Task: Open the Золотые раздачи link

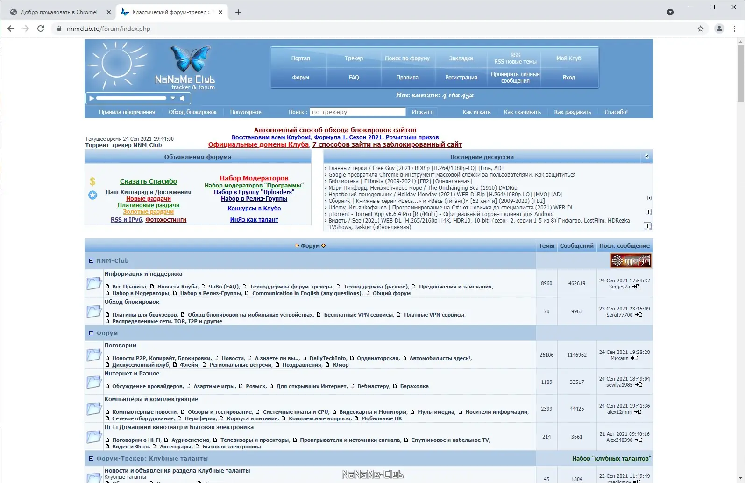Action: coord(149,212)
